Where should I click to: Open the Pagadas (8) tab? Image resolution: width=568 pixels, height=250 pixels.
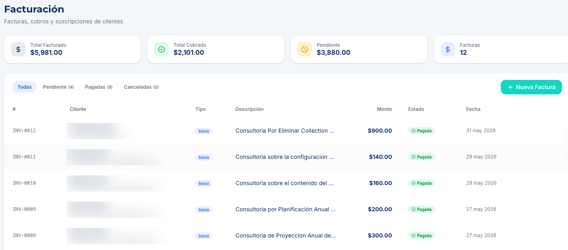pyautogui.click(x=99, y=87)
